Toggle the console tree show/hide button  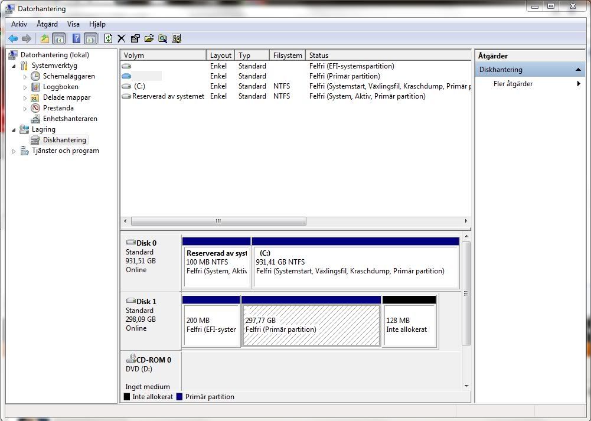58,39
